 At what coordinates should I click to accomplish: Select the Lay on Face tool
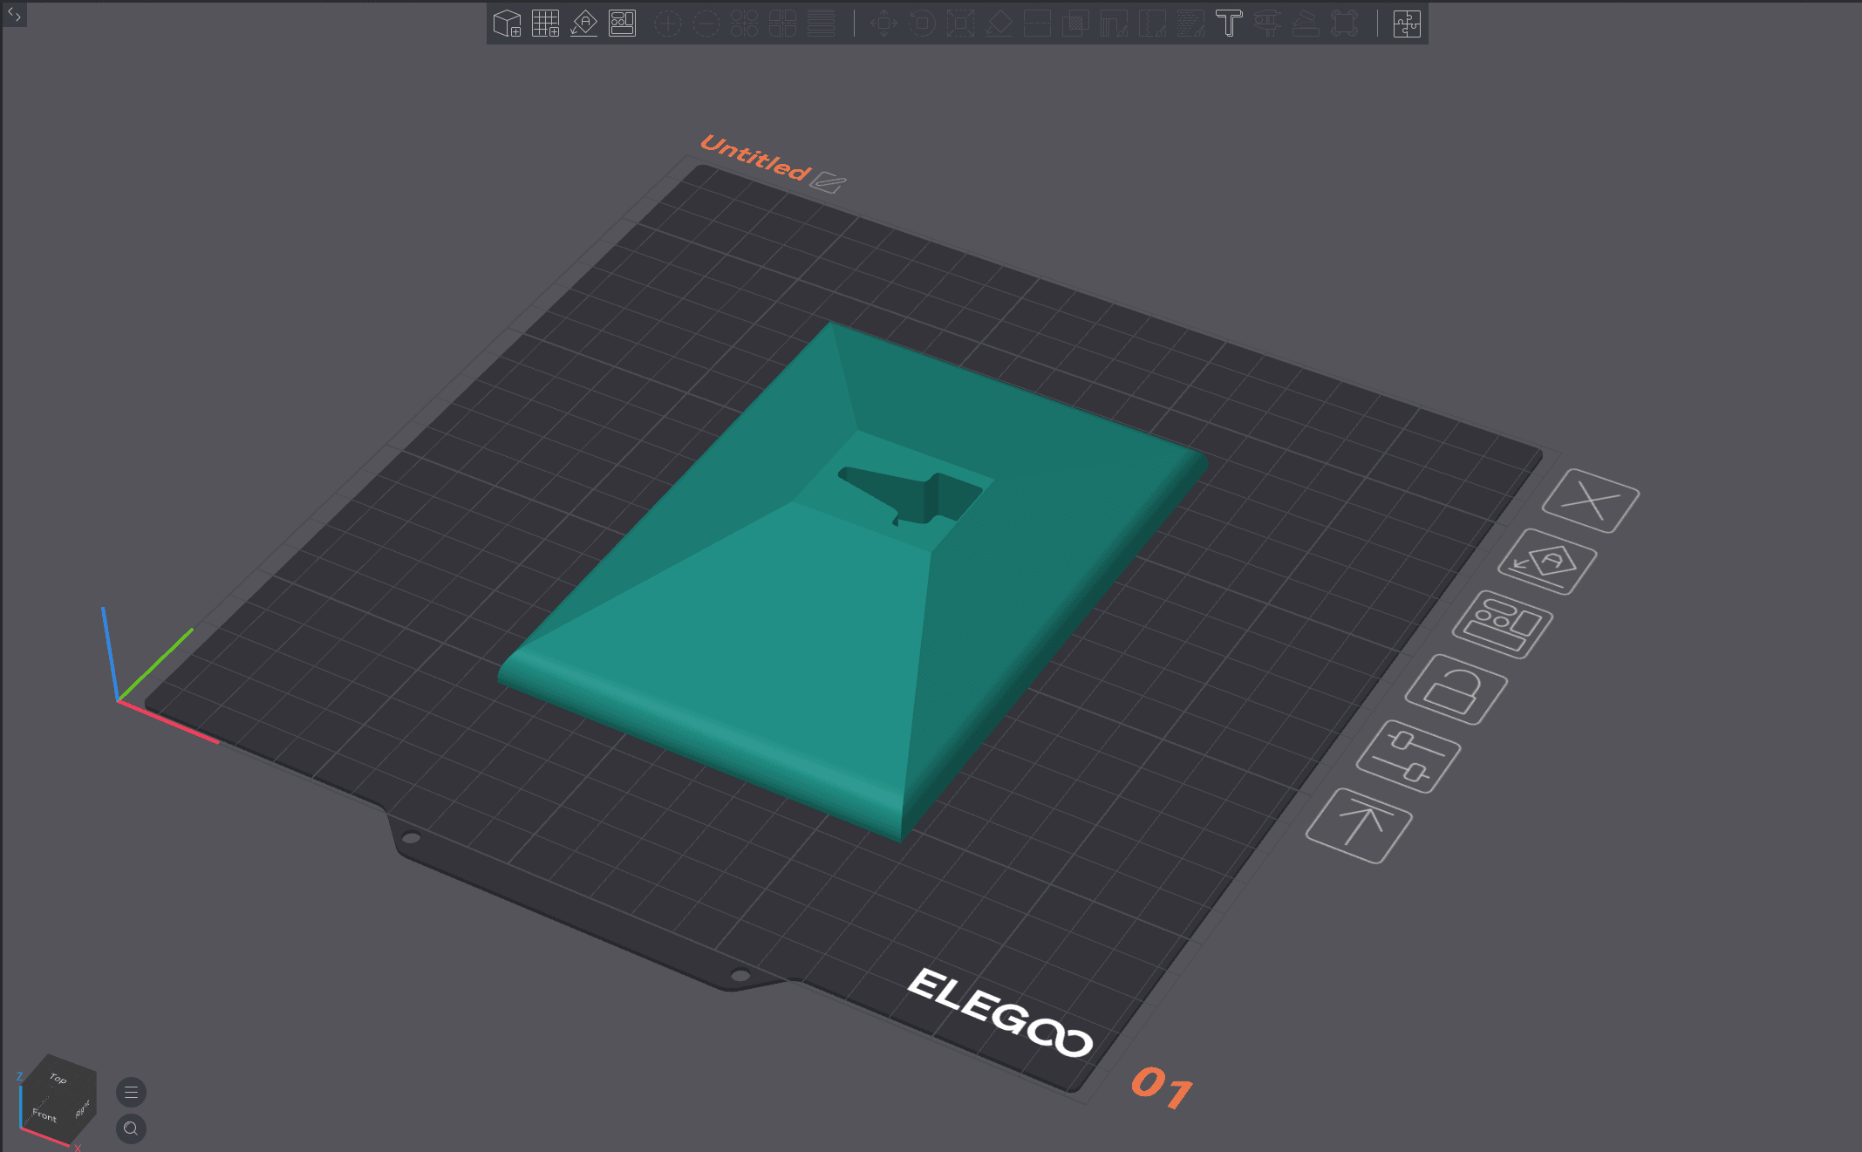(999, 24)
